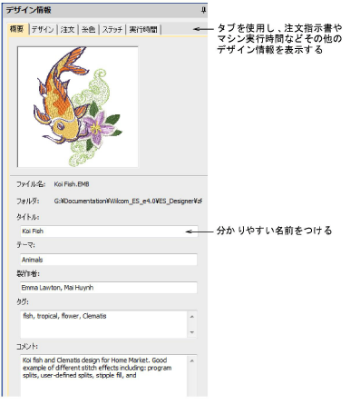Select the file name Koi Fish.EMB
The image size is (360, 404).
pyautogui.click(x=72, y=184)
